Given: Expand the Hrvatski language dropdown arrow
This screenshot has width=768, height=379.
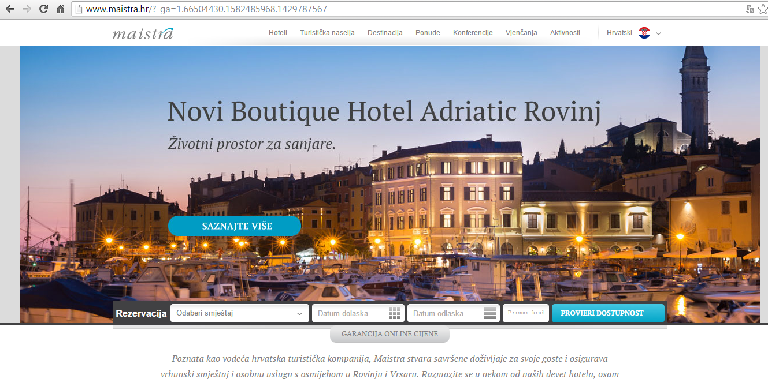Looking at the screenshot, I should click(658, 33).
